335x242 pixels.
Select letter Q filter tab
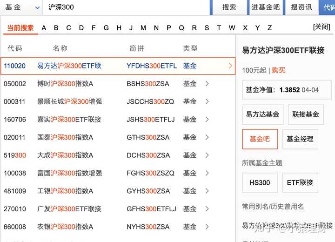(181, 28)
